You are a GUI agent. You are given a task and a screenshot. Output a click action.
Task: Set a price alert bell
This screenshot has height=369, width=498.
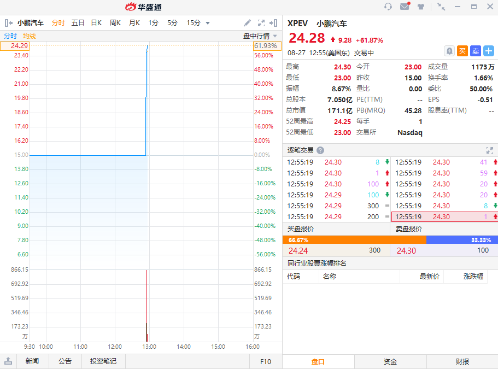(449, 51)
